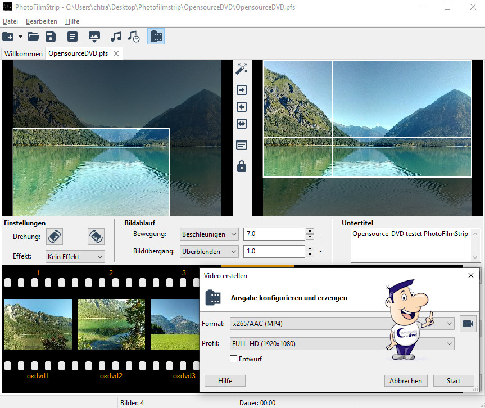
Task: Click the Hilfe button in the dialog
Action: [225, 381]
